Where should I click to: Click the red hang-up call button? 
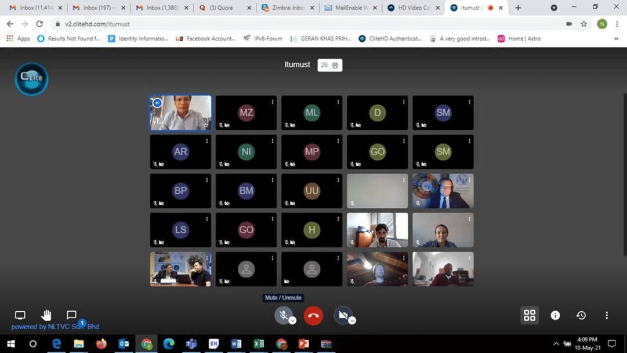(x=313, y=316)
